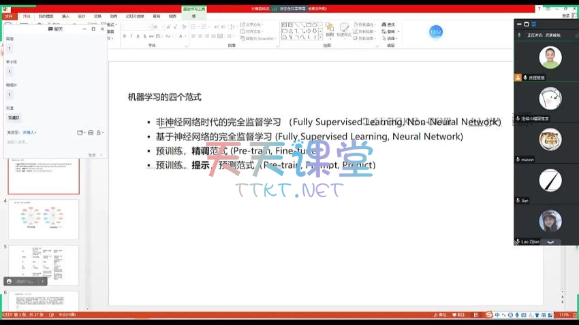Toggle italic text formatting
Screen dimensions: 579x325
click(131, 36)
